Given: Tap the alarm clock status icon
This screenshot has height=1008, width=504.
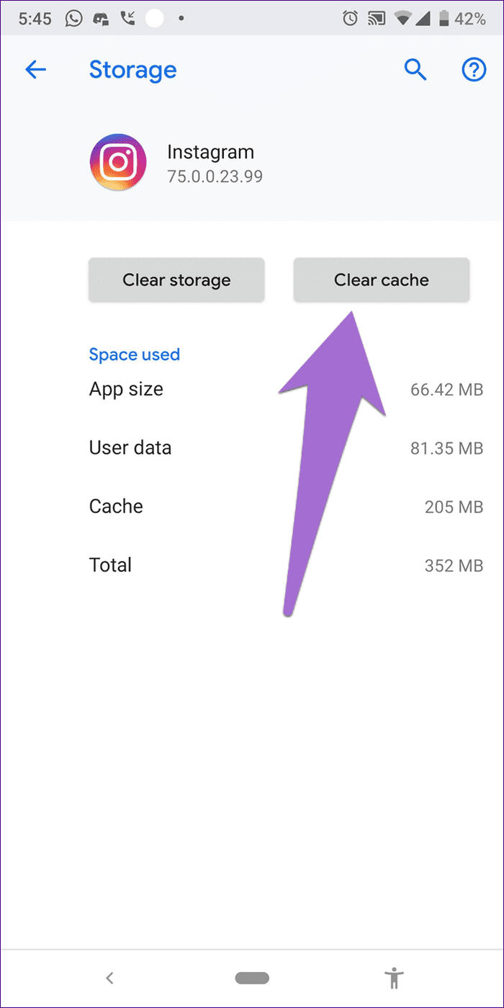Looking at the screenshot, I should [351, 19].
